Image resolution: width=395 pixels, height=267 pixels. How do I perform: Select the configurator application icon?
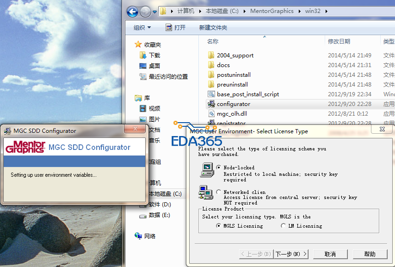pyautogui.click(x=211, y=104)
